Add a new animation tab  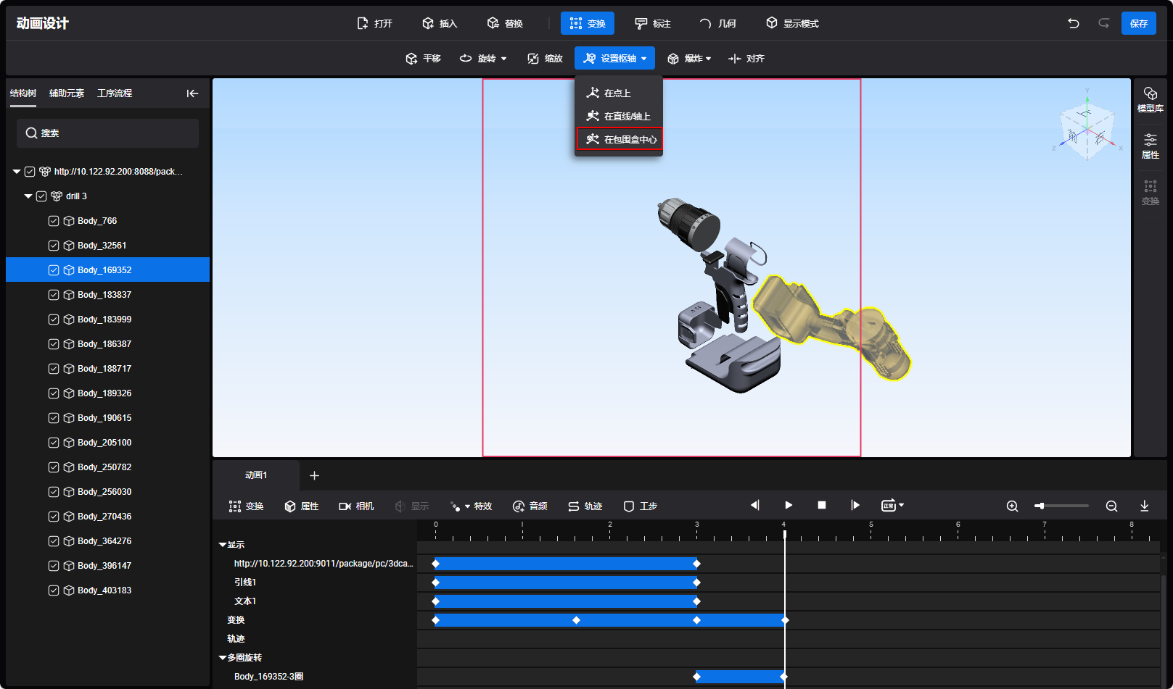pos(314,475)
